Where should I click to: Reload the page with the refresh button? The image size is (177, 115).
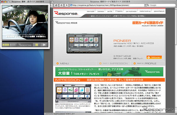click(61, 5)
